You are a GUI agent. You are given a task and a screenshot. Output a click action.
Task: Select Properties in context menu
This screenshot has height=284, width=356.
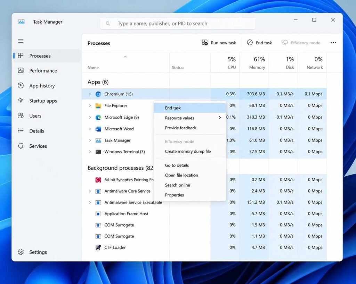point(189,195)
